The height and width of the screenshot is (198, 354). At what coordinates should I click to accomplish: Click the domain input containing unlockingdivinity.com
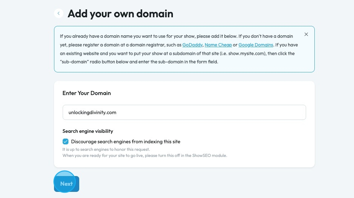pos(184,112)
